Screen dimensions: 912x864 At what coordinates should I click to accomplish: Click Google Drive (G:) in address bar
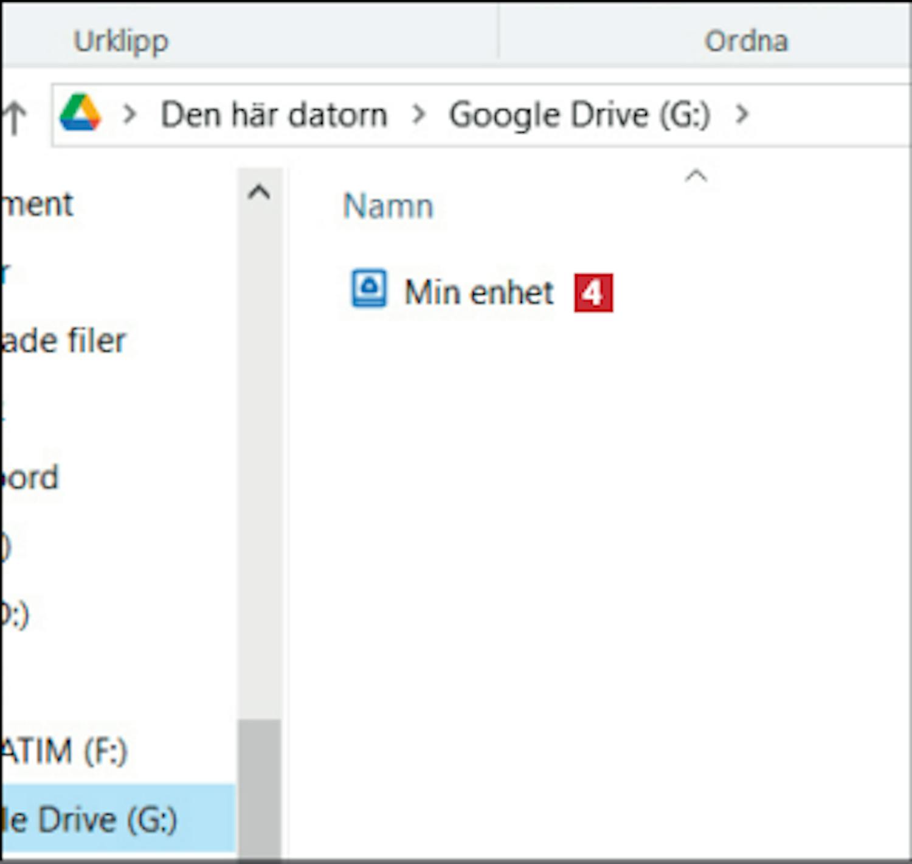pyautogui.click(x=579, y=115)
